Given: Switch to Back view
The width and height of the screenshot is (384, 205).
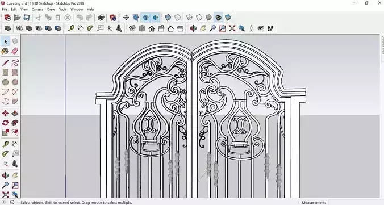Looking at the screenshot, I should click(x=170, y=28).
